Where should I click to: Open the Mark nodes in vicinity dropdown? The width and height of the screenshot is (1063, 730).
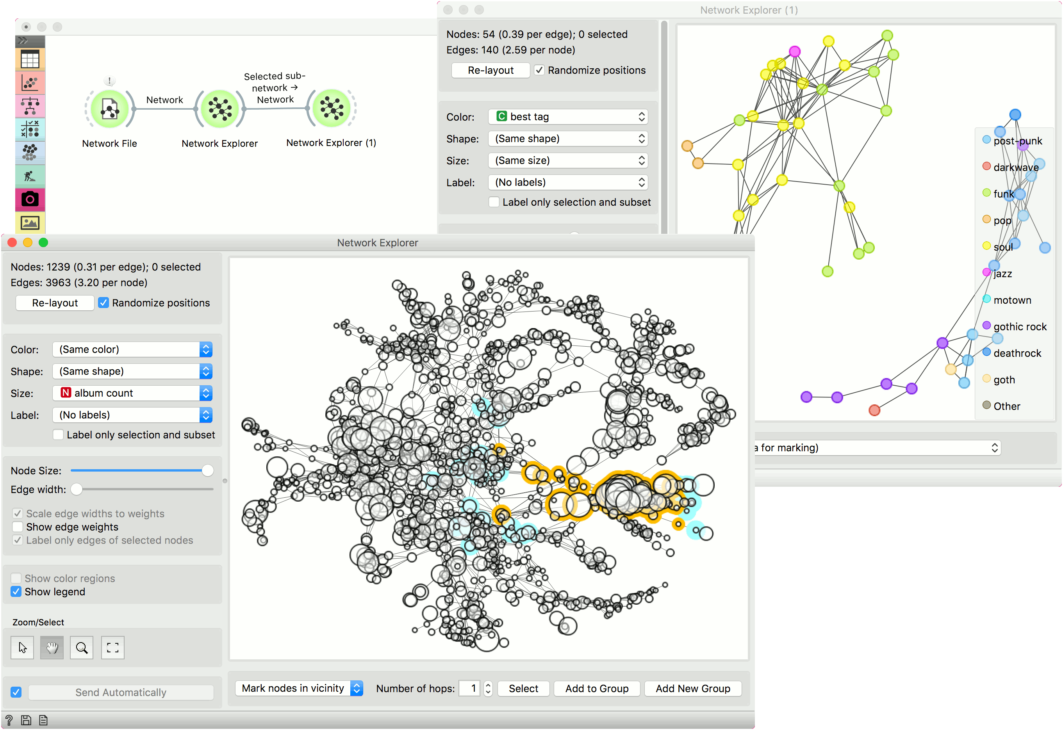click(x=299, y=688)
